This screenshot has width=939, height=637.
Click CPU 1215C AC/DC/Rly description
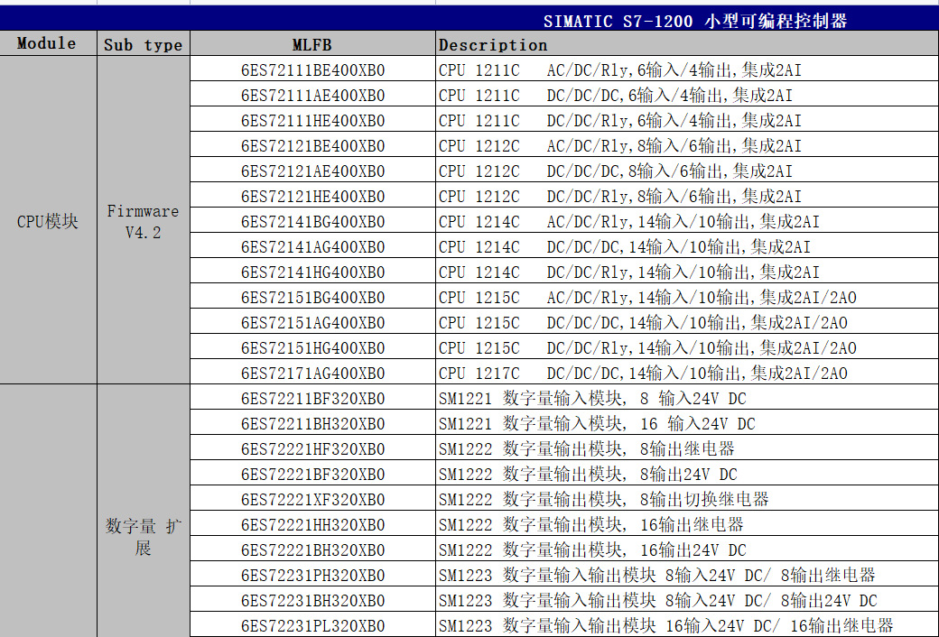687,297
